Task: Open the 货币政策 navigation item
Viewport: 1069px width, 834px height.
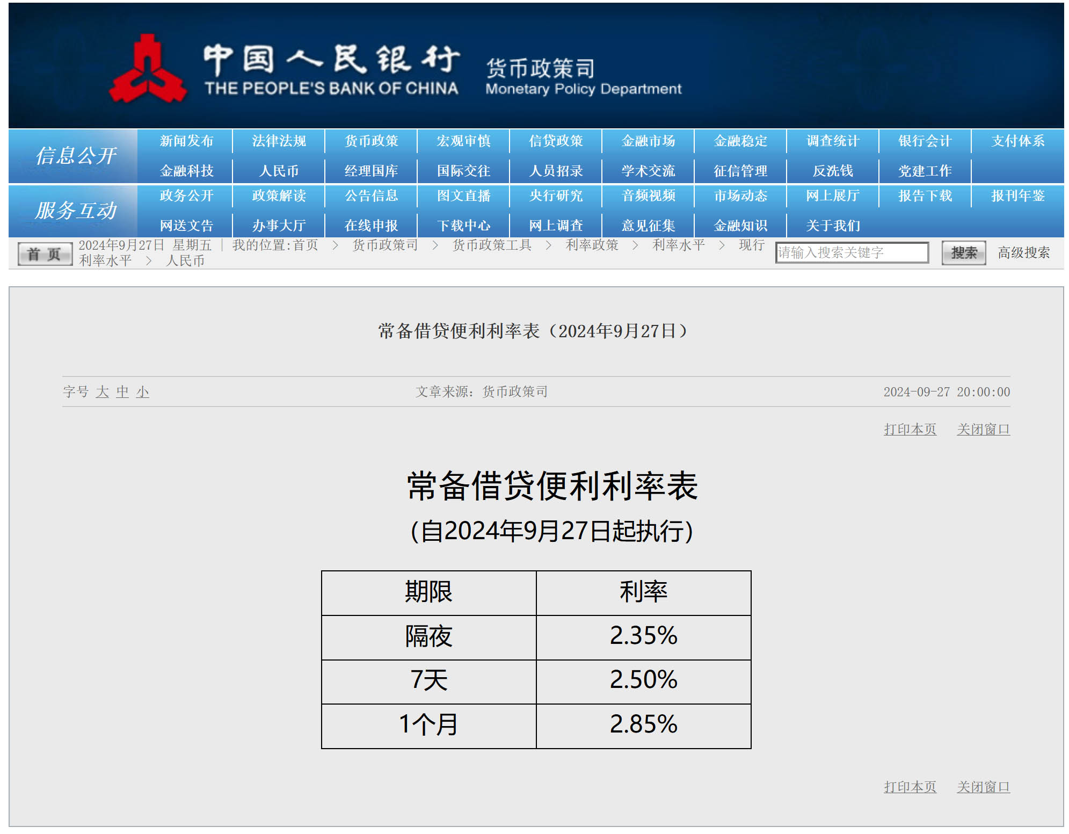Action: pos(371,141)
